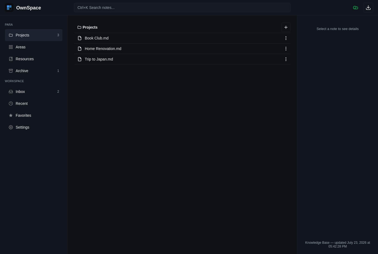Image resolution: width=378 pixels, height=254 pixels.
Task: Click the Book Club.md file icon
Action: [x=80, y=38]
